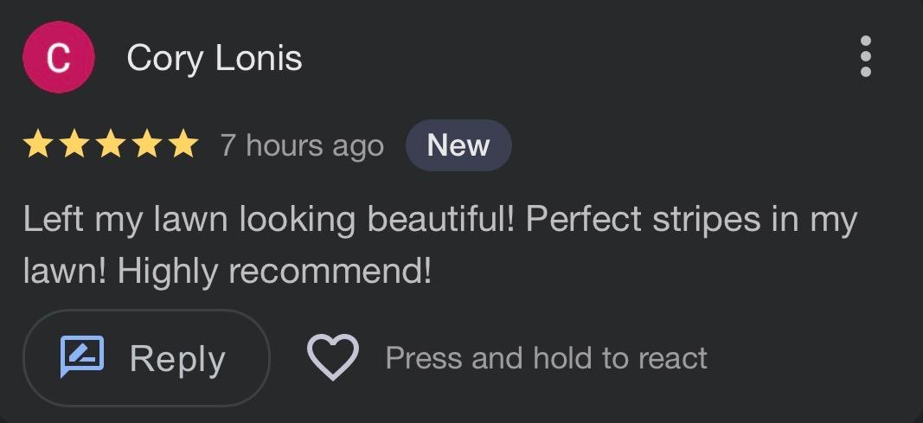Click the pink C profile avatar
The height and width of the screenshot is (423, 923).
(58, 57)
